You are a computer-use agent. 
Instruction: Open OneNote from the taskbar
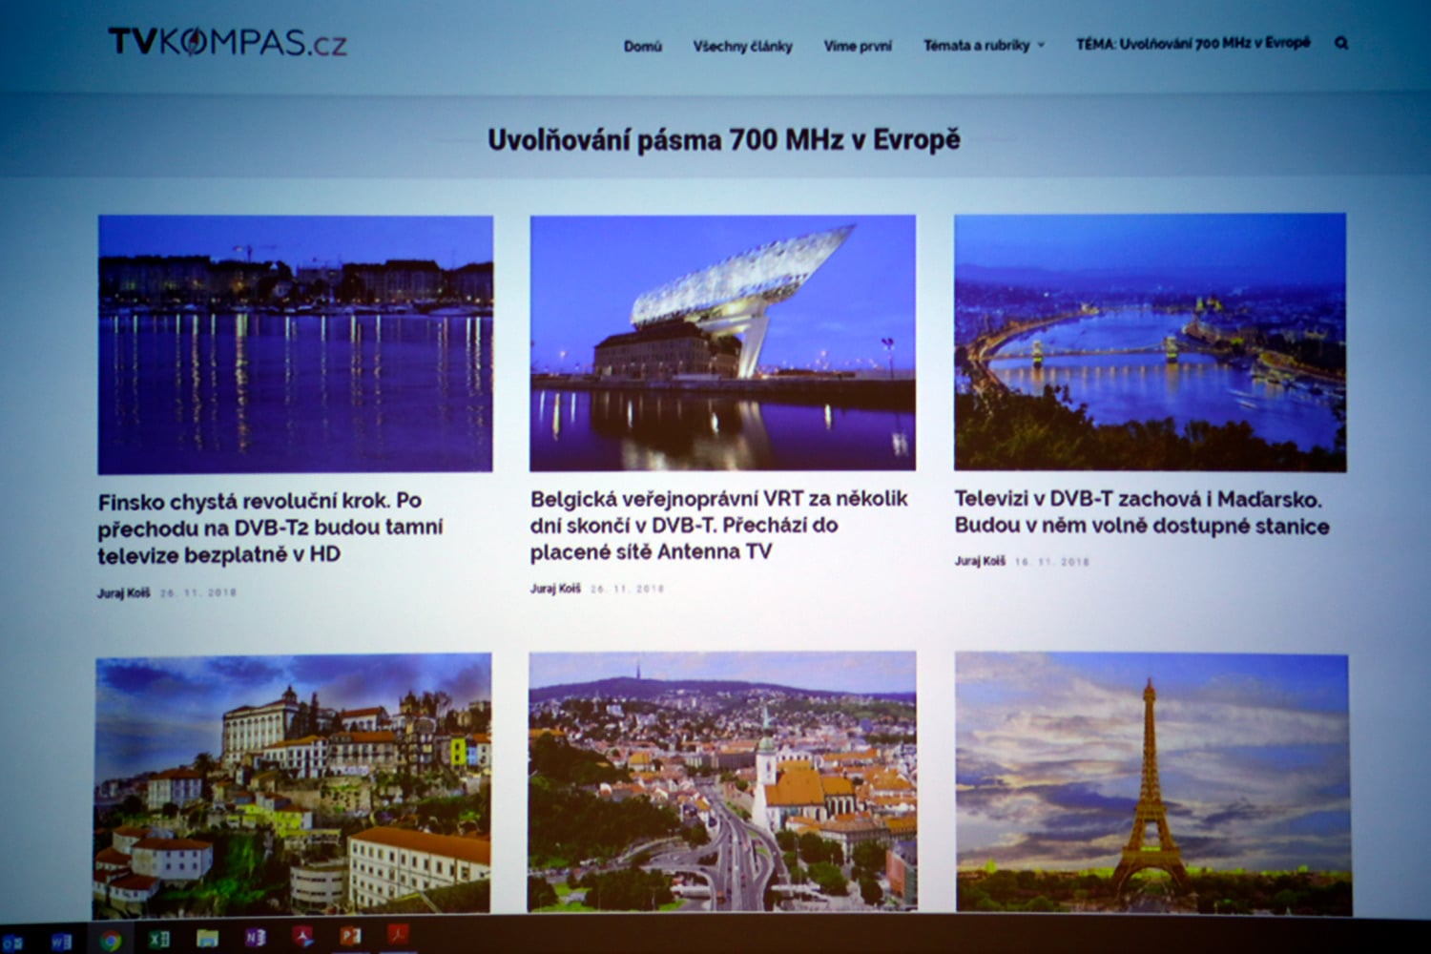(256, 938)
